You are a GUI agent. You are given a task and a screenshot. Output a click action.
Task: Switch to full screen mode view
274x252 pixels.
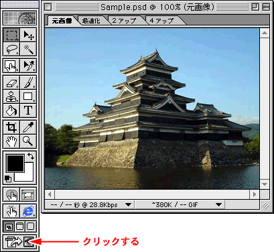point(31,227)
